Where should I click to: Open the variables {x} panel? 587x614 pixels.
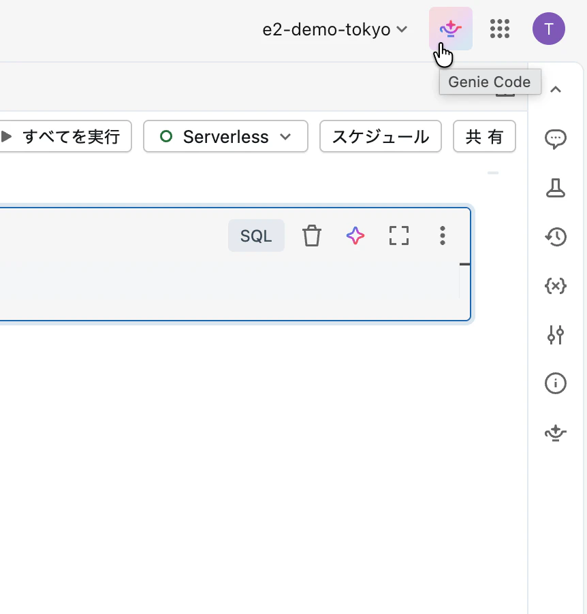pyautogui.click(x=556, y=286)
